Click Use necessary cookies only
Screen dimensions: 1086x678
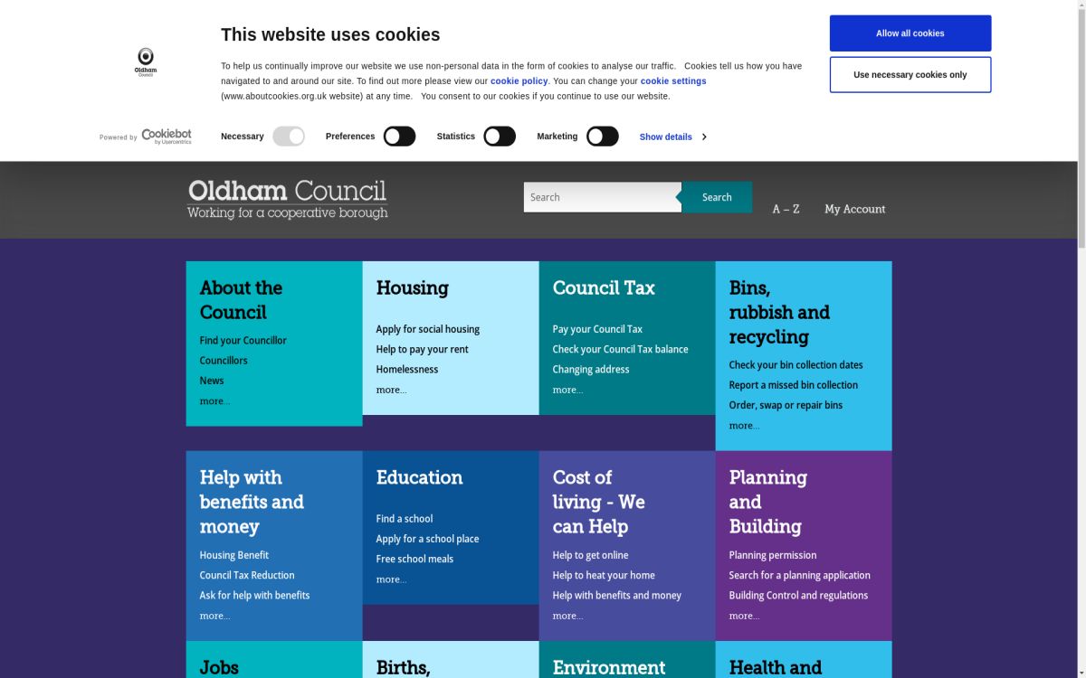click(910, 74)
